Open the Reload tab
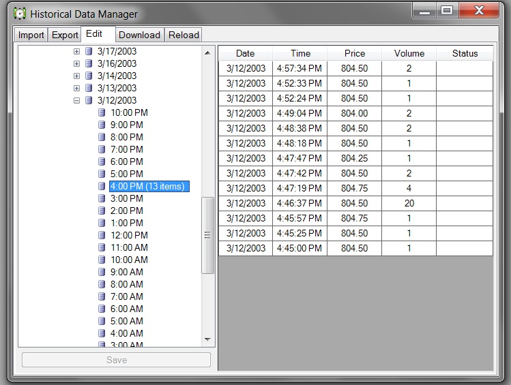Image resolution: width=511 pixels, height=385 pixels. pos(184,35)
